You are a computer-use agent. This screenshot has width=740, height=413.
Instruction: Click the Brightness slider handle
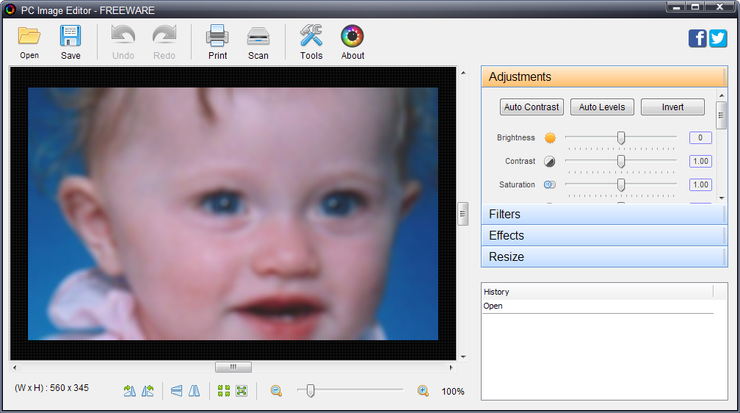click(621, 137)
